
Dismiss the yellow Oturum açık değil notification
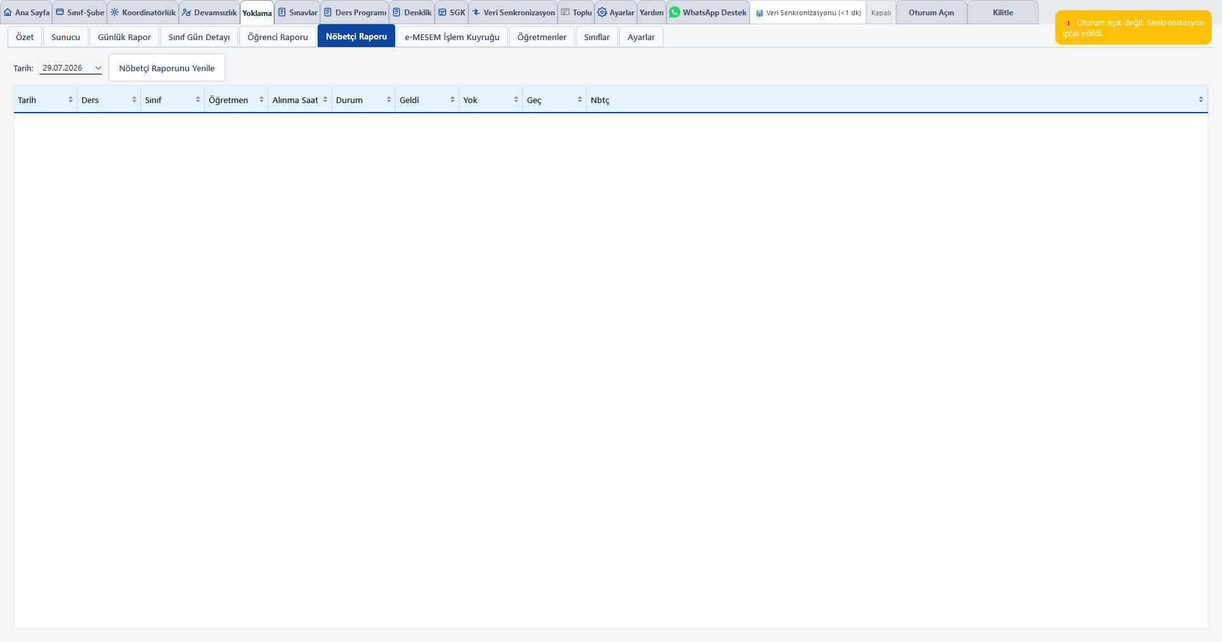click(x=1133, y=27)
